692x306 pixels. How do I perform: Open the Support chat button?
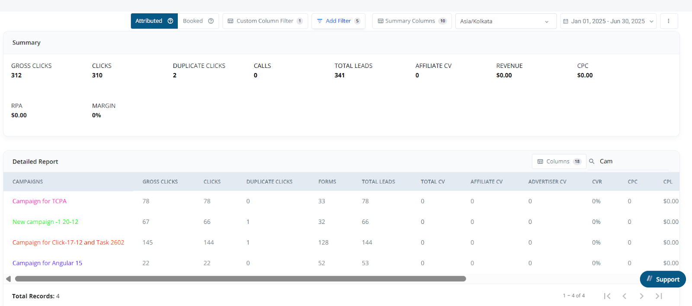(x=663, y=279)
